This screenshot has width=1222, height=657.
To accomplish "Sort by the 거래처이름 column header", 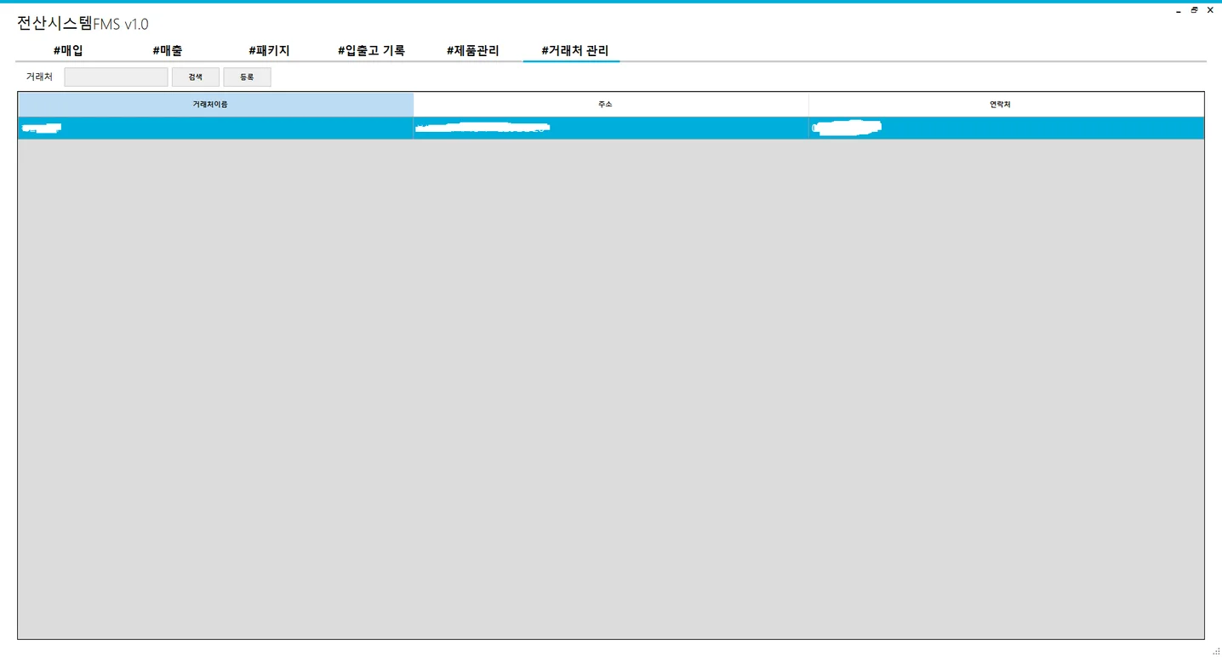I will 216,105.
